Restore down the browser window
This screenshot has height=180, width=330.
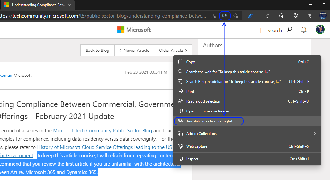coord(324,4)
